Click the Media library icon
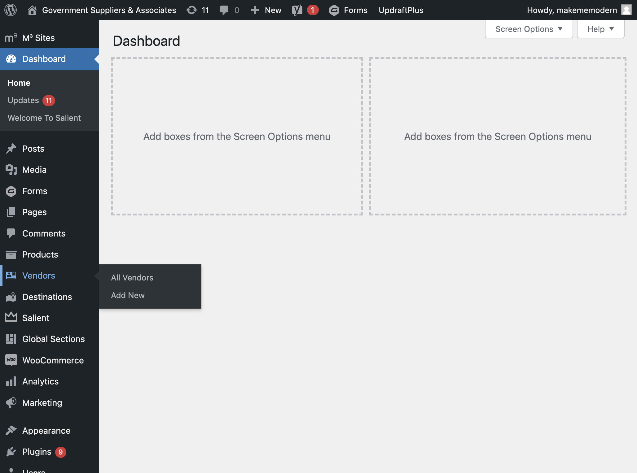 tap(11, 170)
